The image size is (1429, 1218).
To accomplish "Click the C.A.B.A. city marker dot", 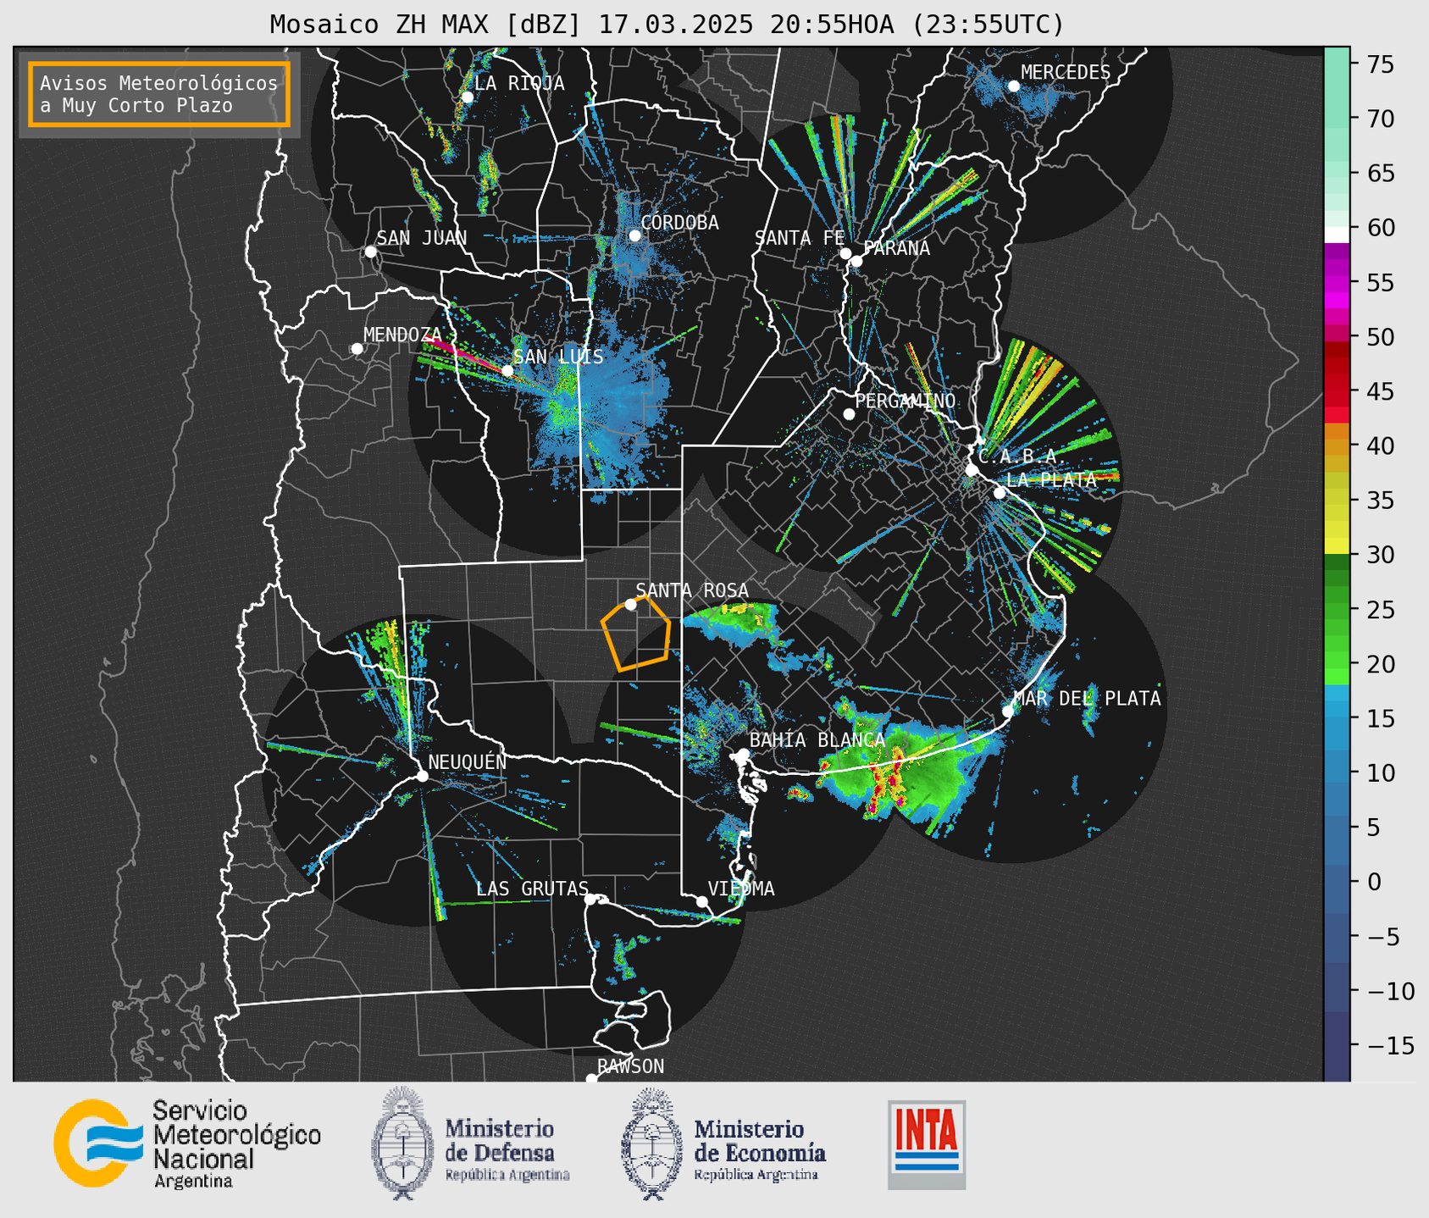I will 972,470.
